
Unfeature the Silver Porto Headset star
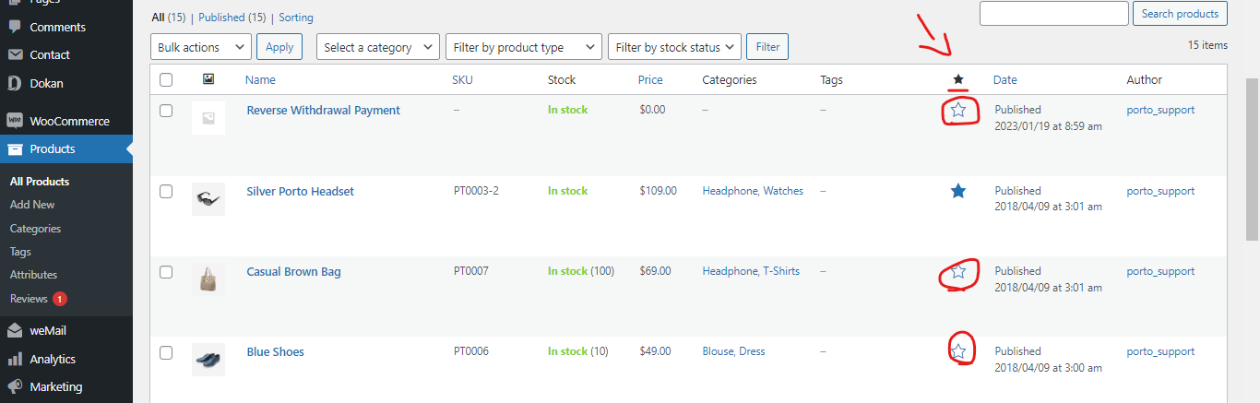958,191
